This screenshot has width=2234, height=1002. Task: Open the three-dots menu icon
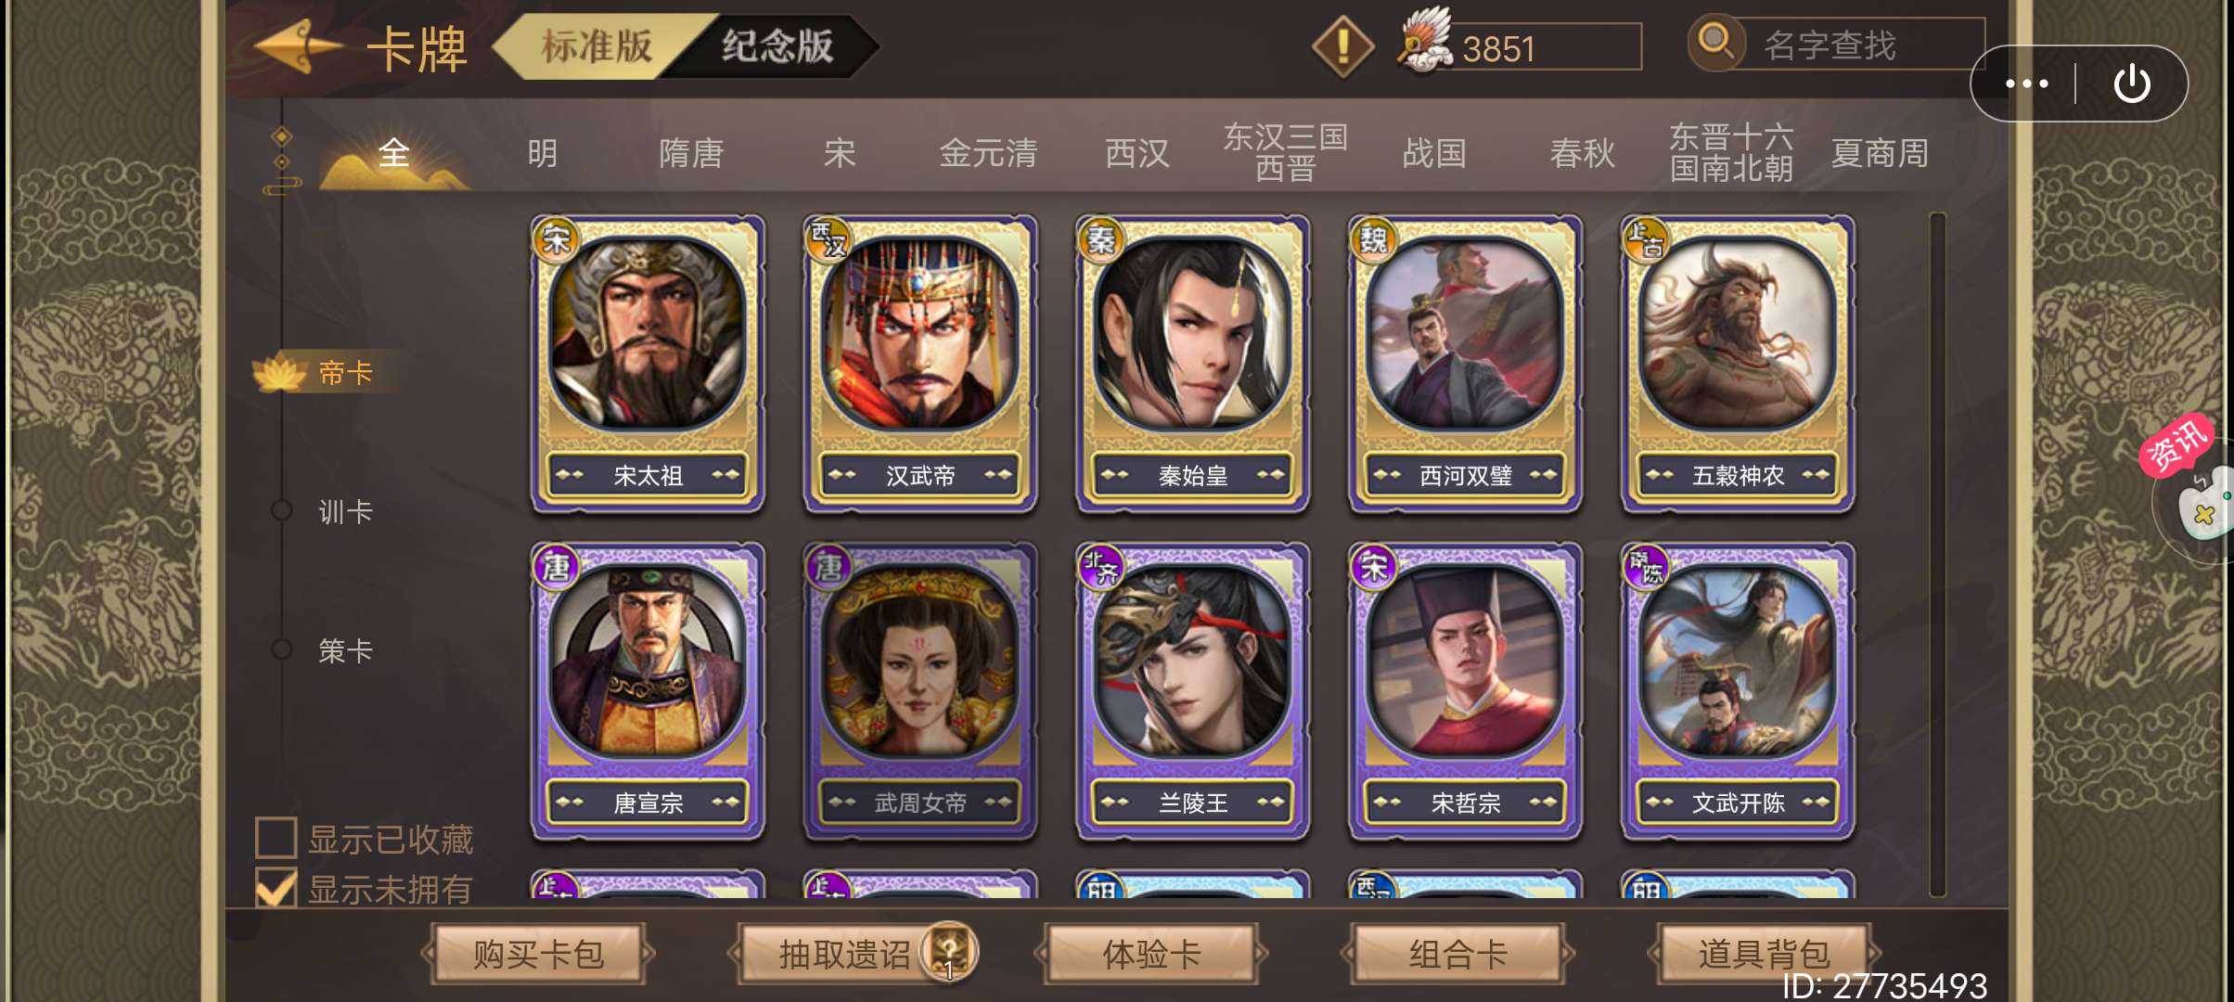(x=2026, y=83)
